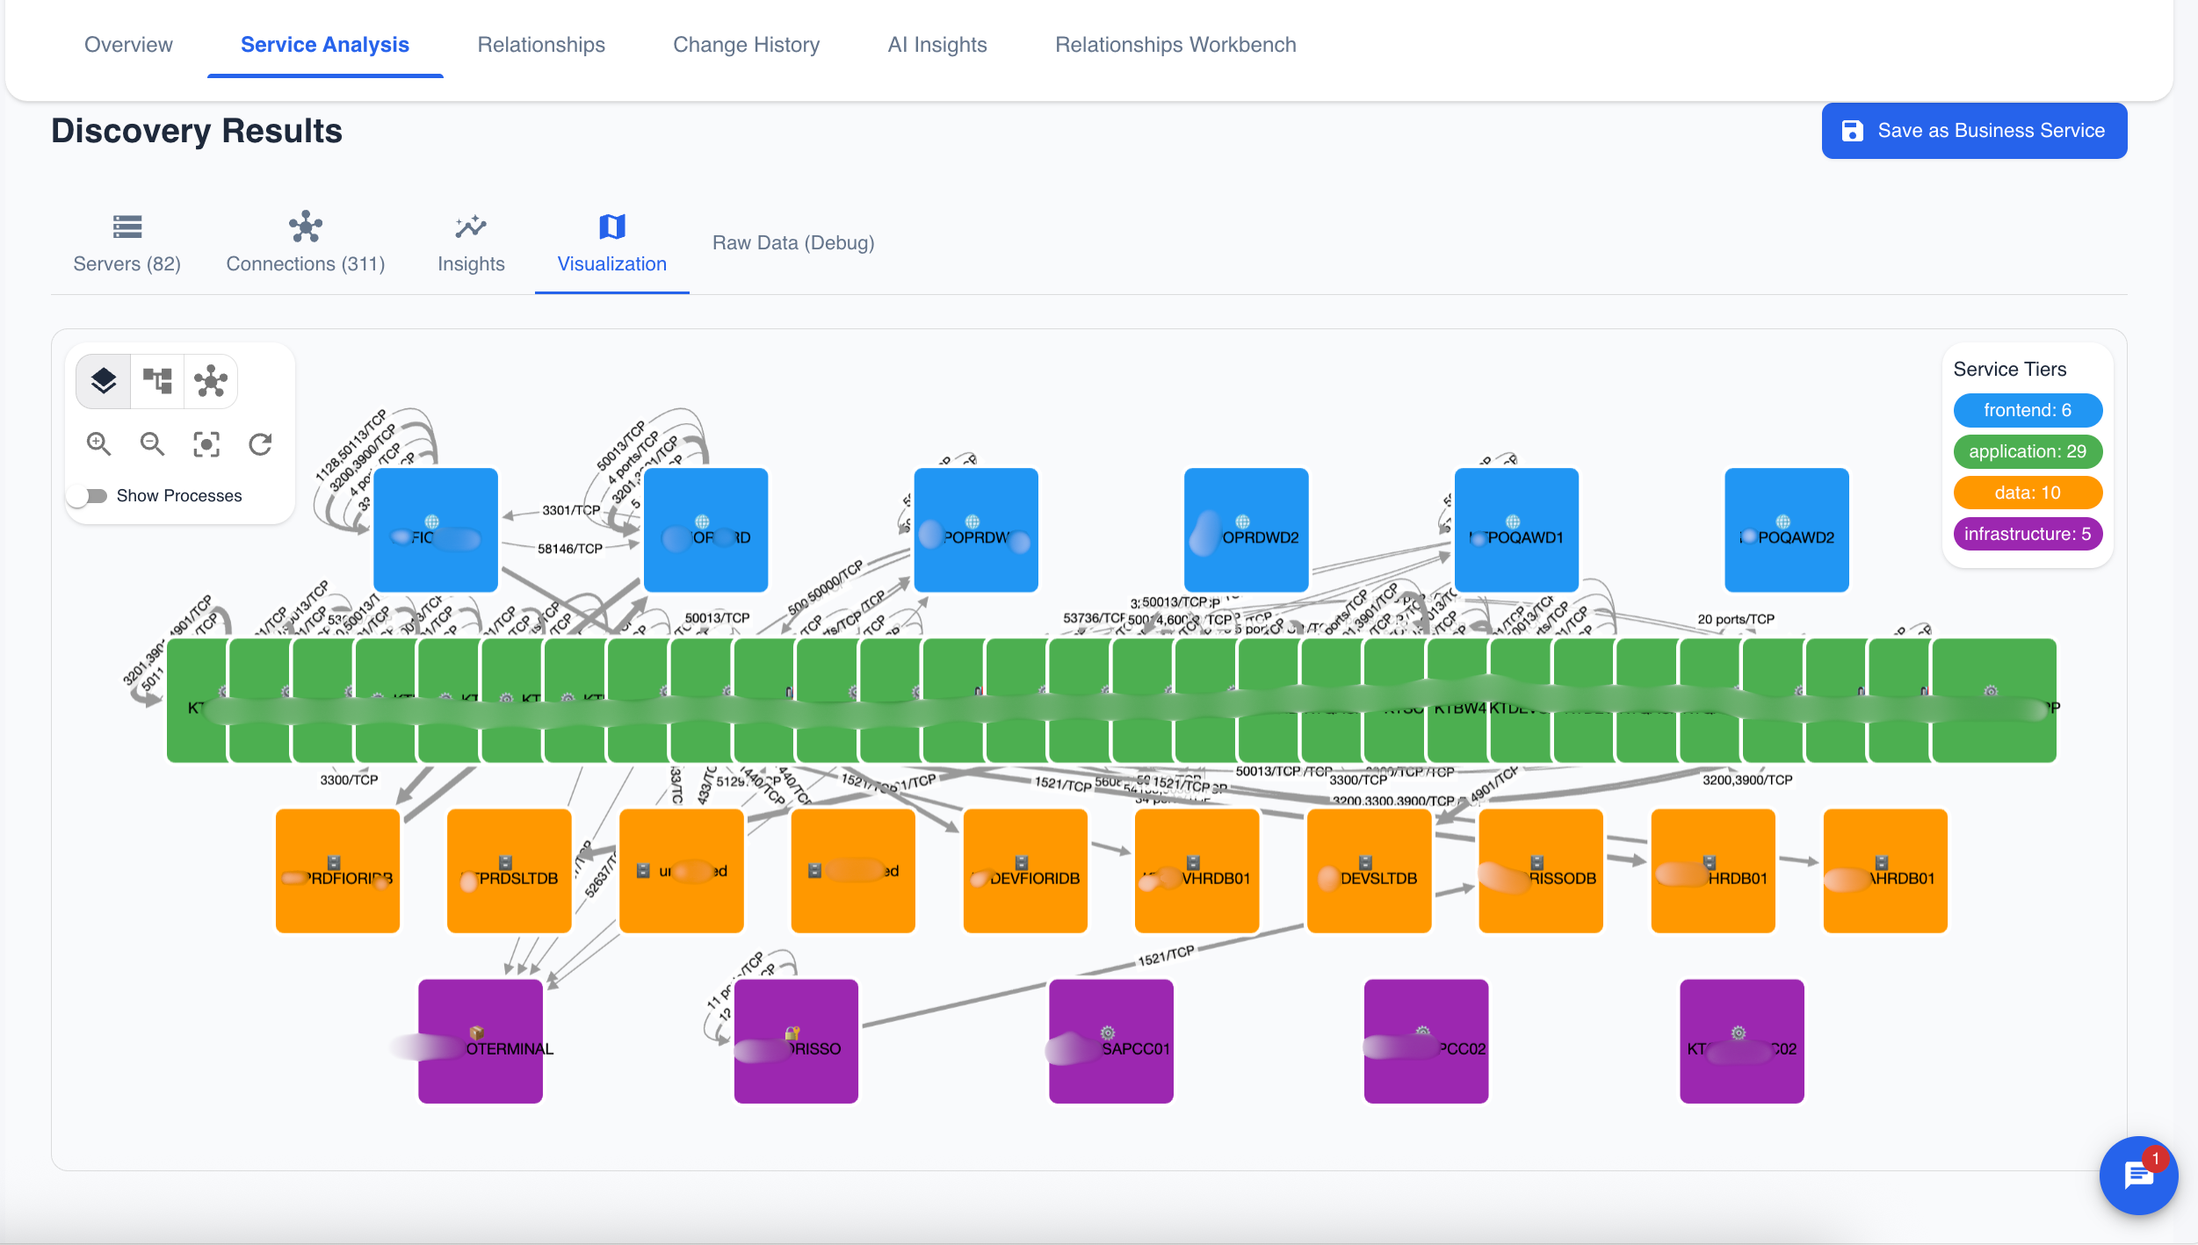2198x1245 pixels.
Task: Switch to the Change History tab
Action: [x=746, y=44]
